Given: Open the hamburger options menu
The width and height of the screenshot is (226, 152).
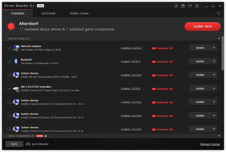Looking at the screenshot, I should coord(197,6).
